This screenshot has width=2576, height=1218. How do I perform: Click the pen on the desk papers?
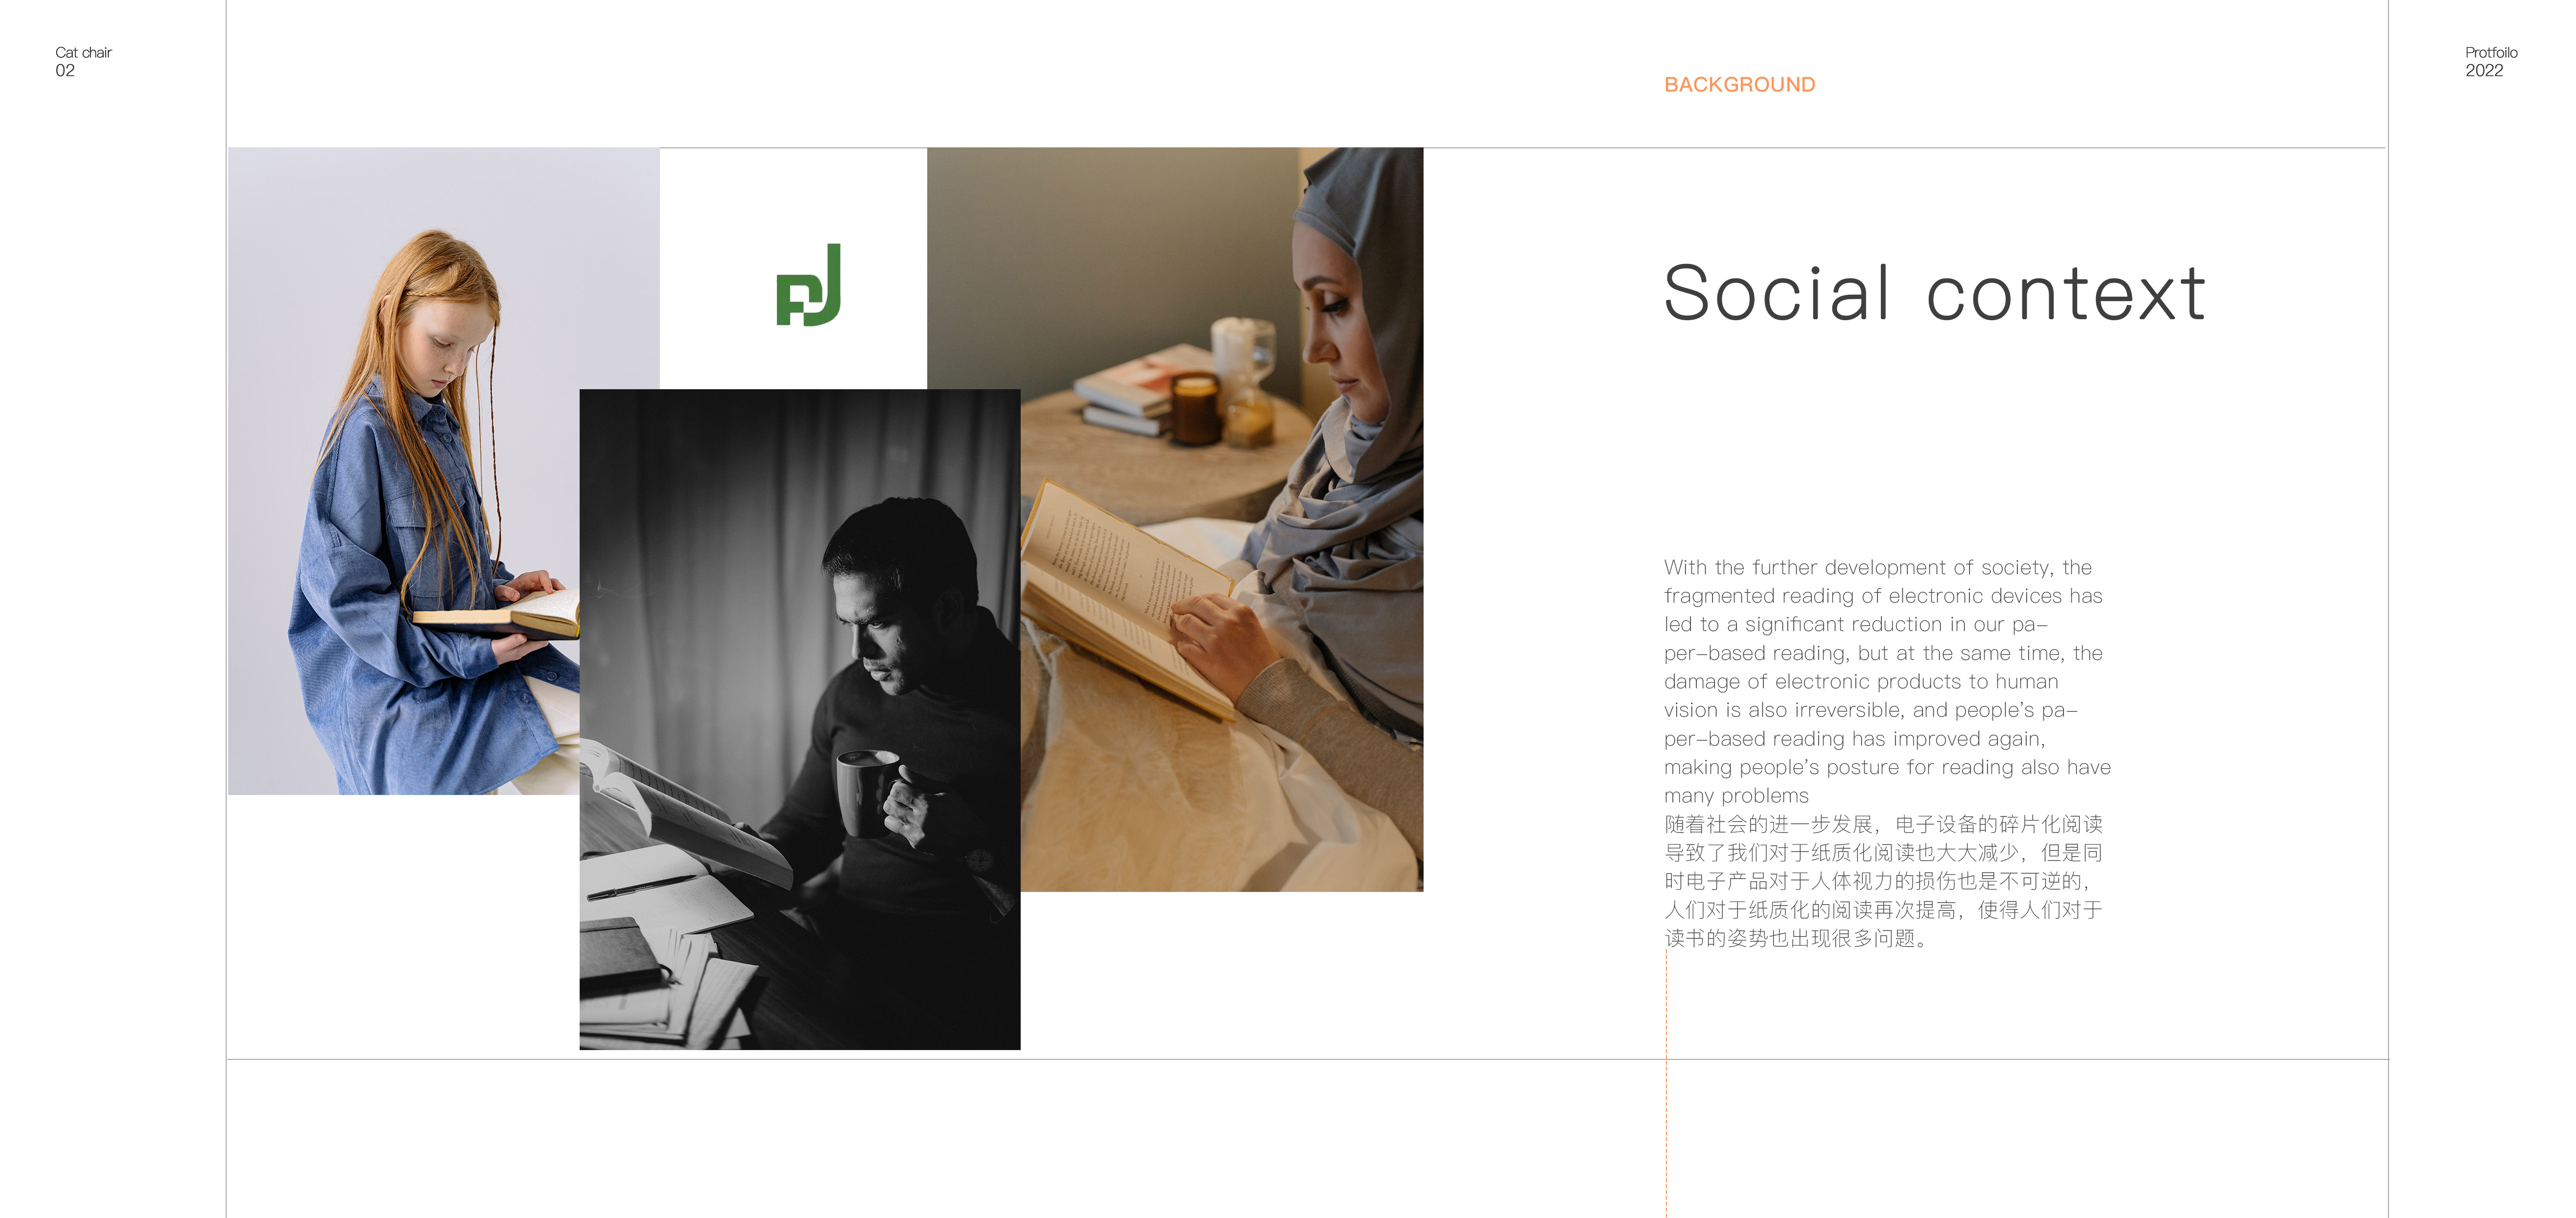641,886
